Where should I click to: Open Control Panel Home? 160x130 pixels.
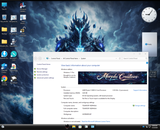44,64
